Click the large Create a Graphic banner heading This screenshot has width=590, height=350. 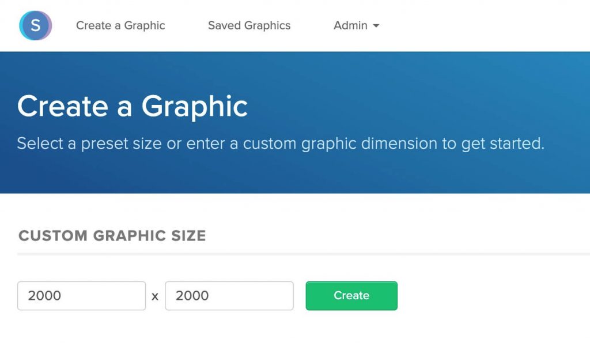(133, 107)
